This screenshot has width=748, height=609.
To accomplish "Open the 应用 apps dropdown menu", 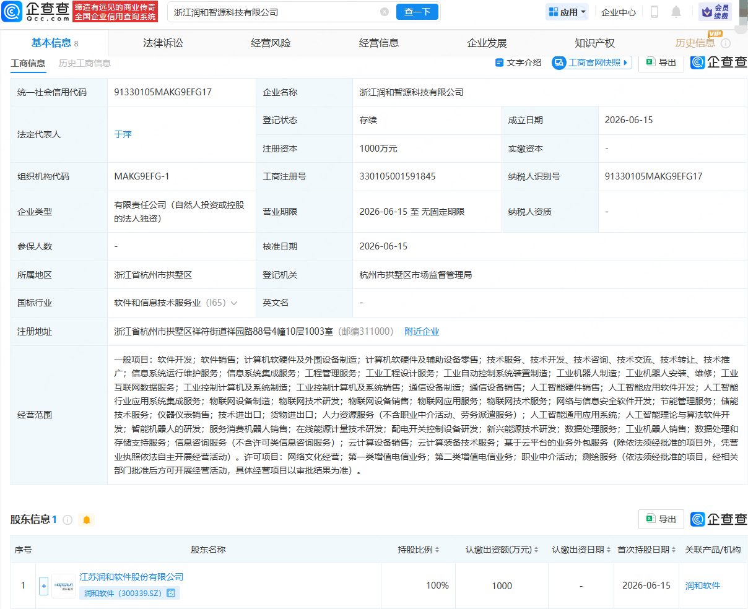I will (x=567, y=12).
